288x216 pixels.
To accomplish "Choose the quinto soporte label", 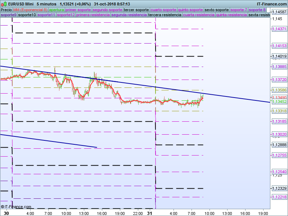I will [x=190, y=10].
